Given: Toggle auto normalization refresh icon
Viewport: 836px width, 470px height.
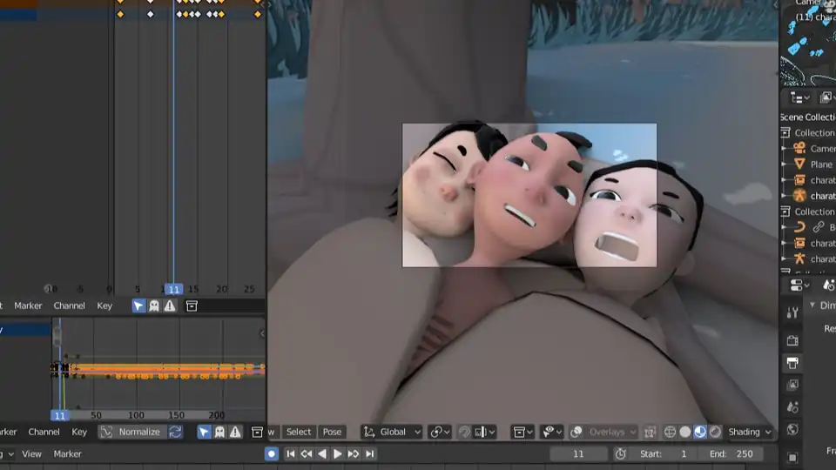Looking at the screenshot, I should point(175,433).
